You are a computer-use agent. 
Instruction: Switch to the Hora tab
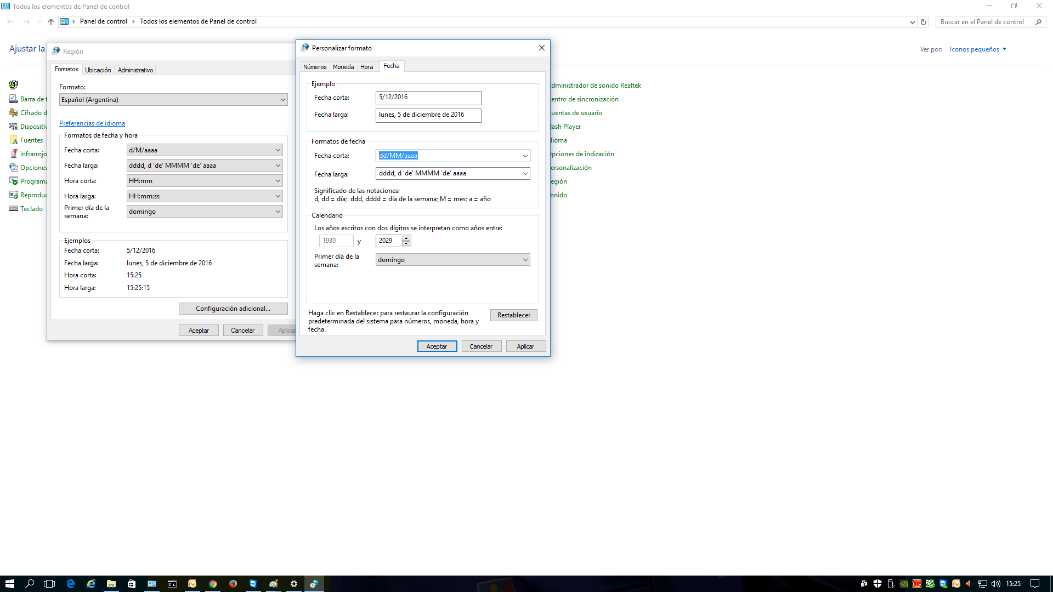[x=366, y=67]
